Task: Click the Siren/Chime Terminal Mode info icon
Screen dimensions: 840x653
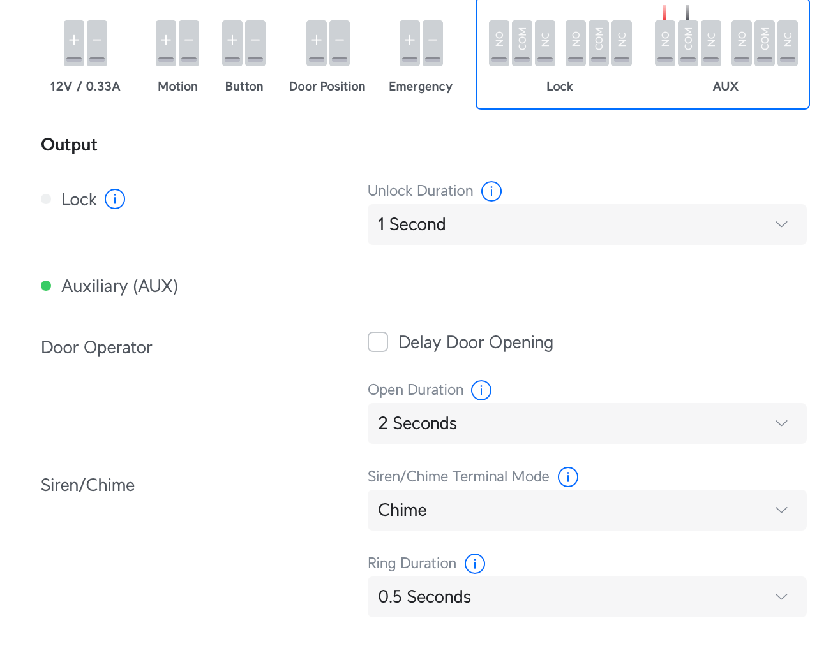Action: pos(568,477)
